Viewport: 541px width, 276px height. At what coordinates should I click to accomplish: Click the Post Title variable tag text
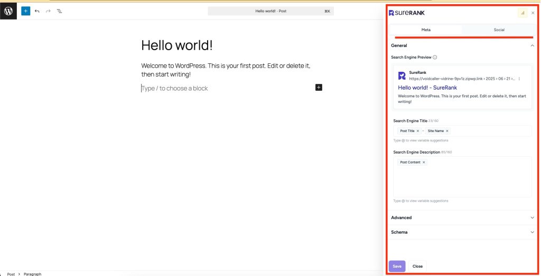point(407,131)
